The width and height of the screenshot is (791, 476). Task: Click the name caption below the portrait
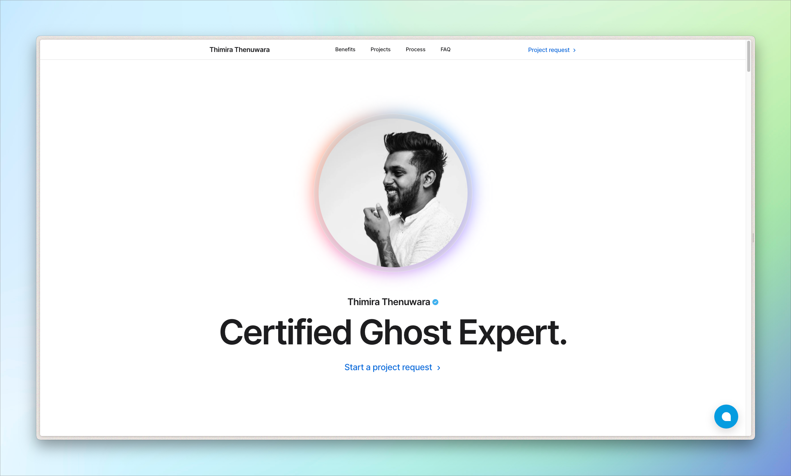[389, 302]
